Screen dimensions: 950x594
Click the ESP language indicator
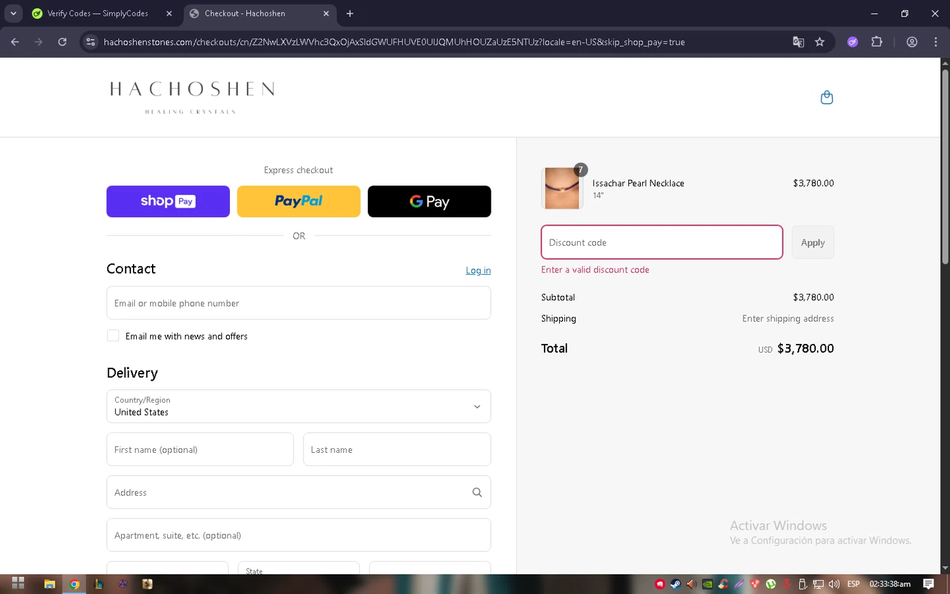854,584
